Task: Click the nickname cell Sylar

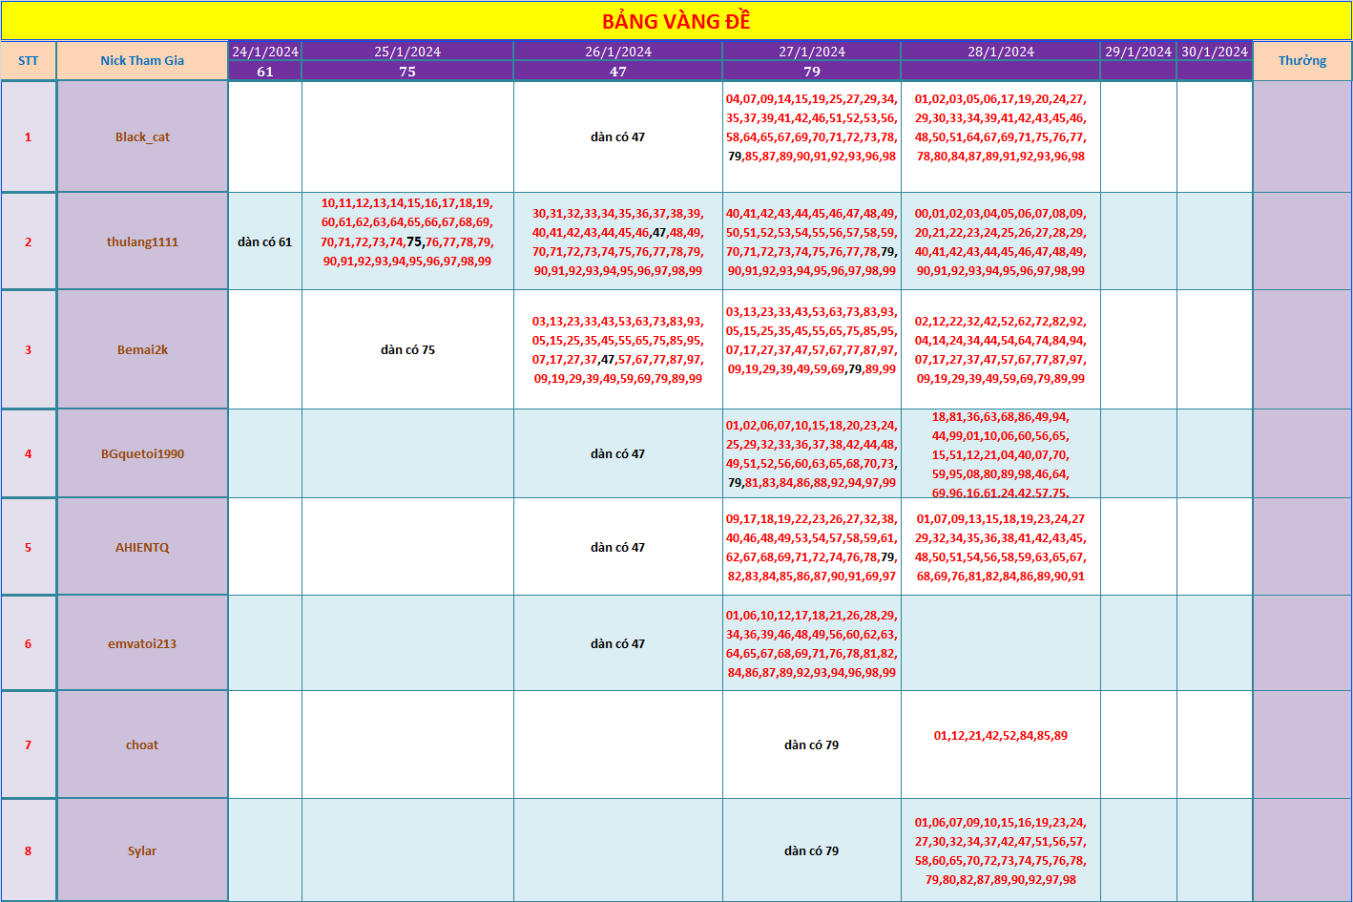Action: tap(142, 850)
